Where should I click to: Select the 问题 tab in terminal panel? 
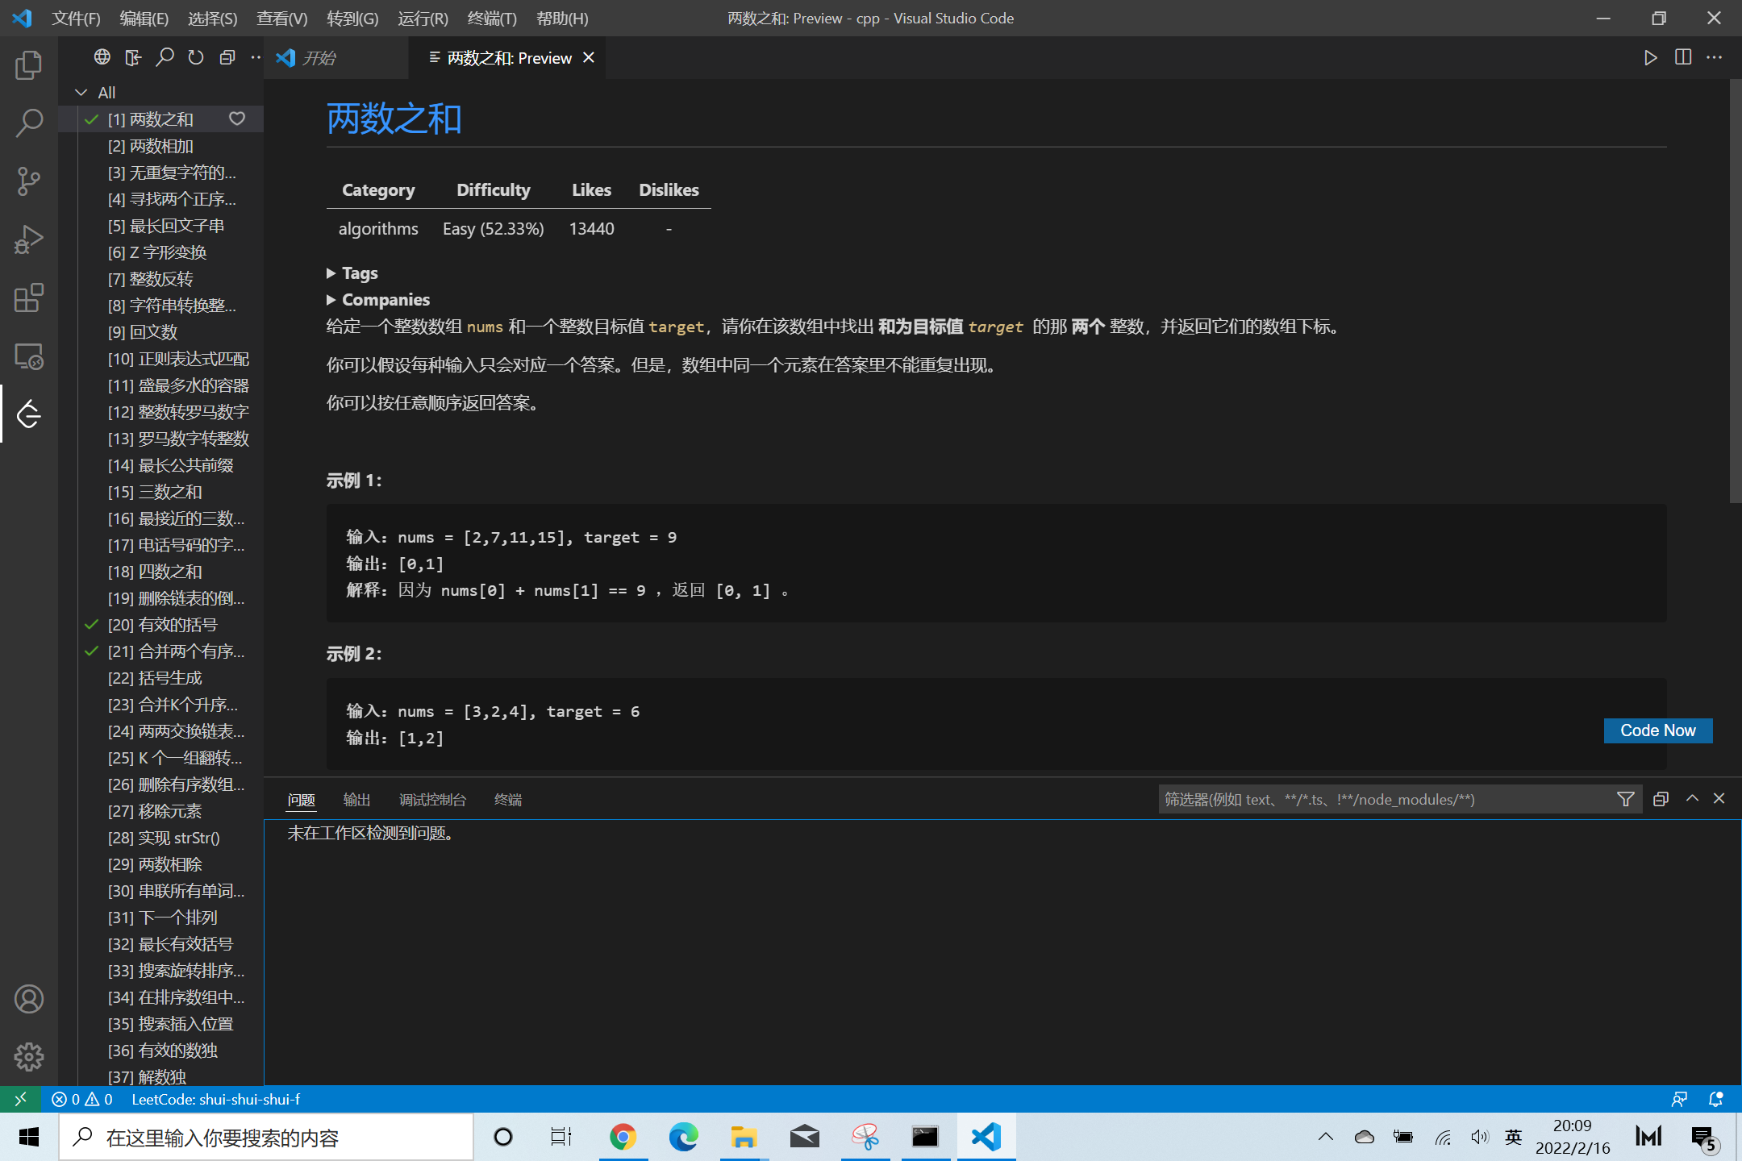[303, 798]
